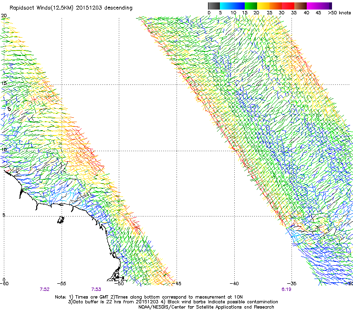
Task: Click legend tick label '20' under color bar
Action: click(x=256, y=13)
